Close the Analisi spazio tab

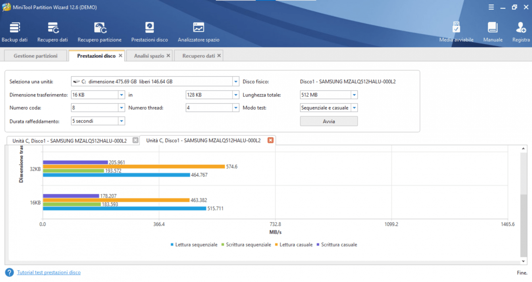coord(168,56)
